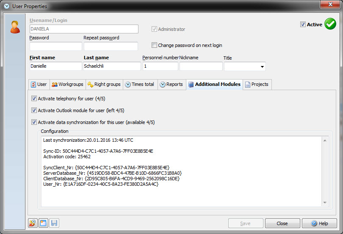The image size is (343, 234).
Task: Click the User Properties title bar icon
Action: (x=6, y=6)
